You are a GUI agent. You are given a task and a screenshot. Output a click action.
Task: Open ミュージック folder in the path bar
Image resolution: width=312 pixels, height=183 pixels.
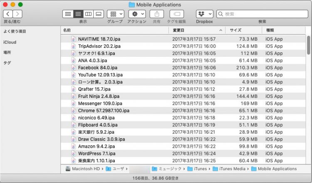pos(167,169)
